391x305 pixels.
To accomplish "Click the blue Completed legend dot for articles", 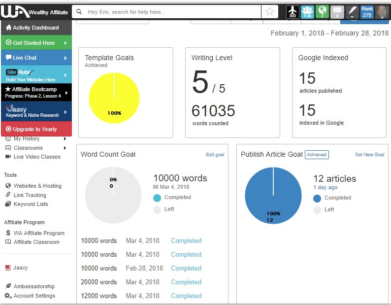I will 317,199.
